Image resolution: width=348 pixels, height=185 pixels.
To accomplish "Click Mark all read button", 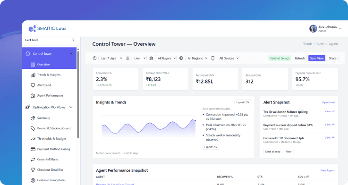I will [273, 151].
